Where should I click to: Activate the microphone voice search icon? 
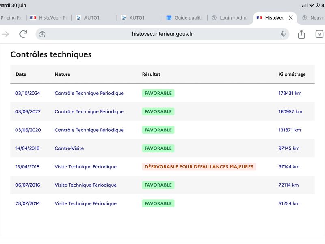pos(283,34)
